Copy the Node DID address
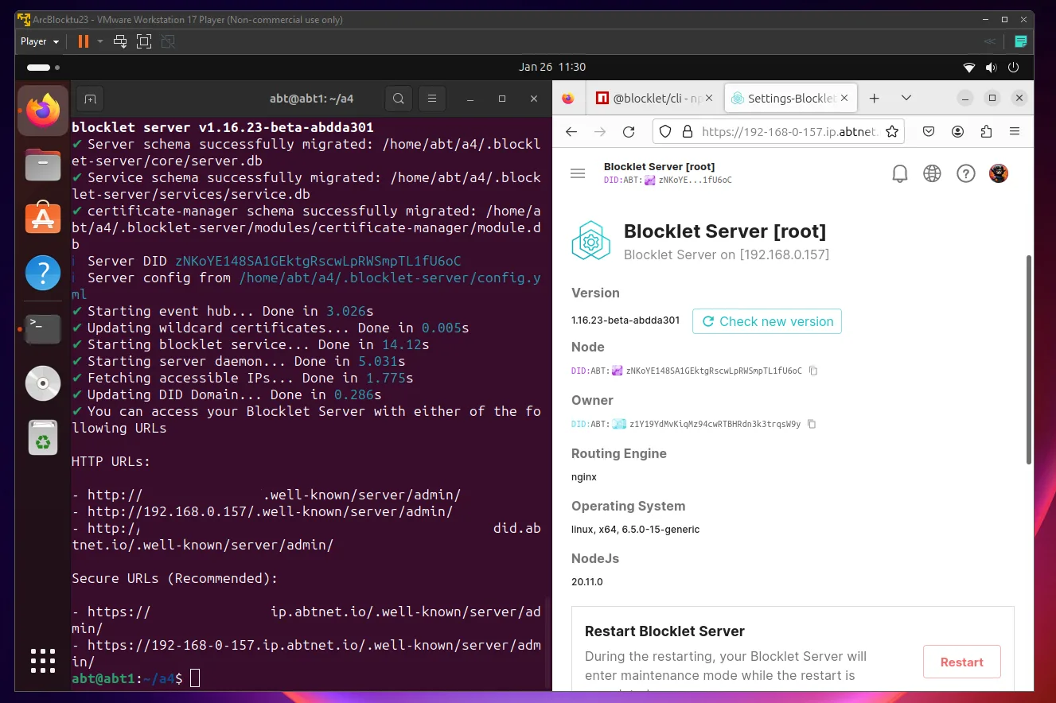This screenshot has height=703, width=1056. 813,371
